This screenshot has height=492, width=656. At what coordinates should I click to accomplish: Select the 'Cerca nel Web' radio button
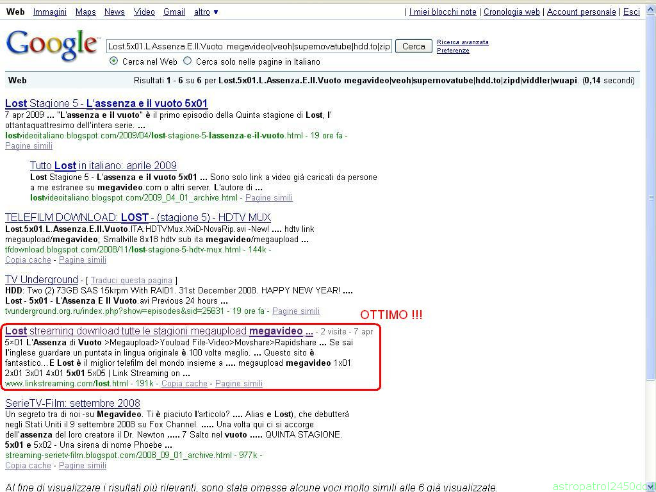[113, 61]
